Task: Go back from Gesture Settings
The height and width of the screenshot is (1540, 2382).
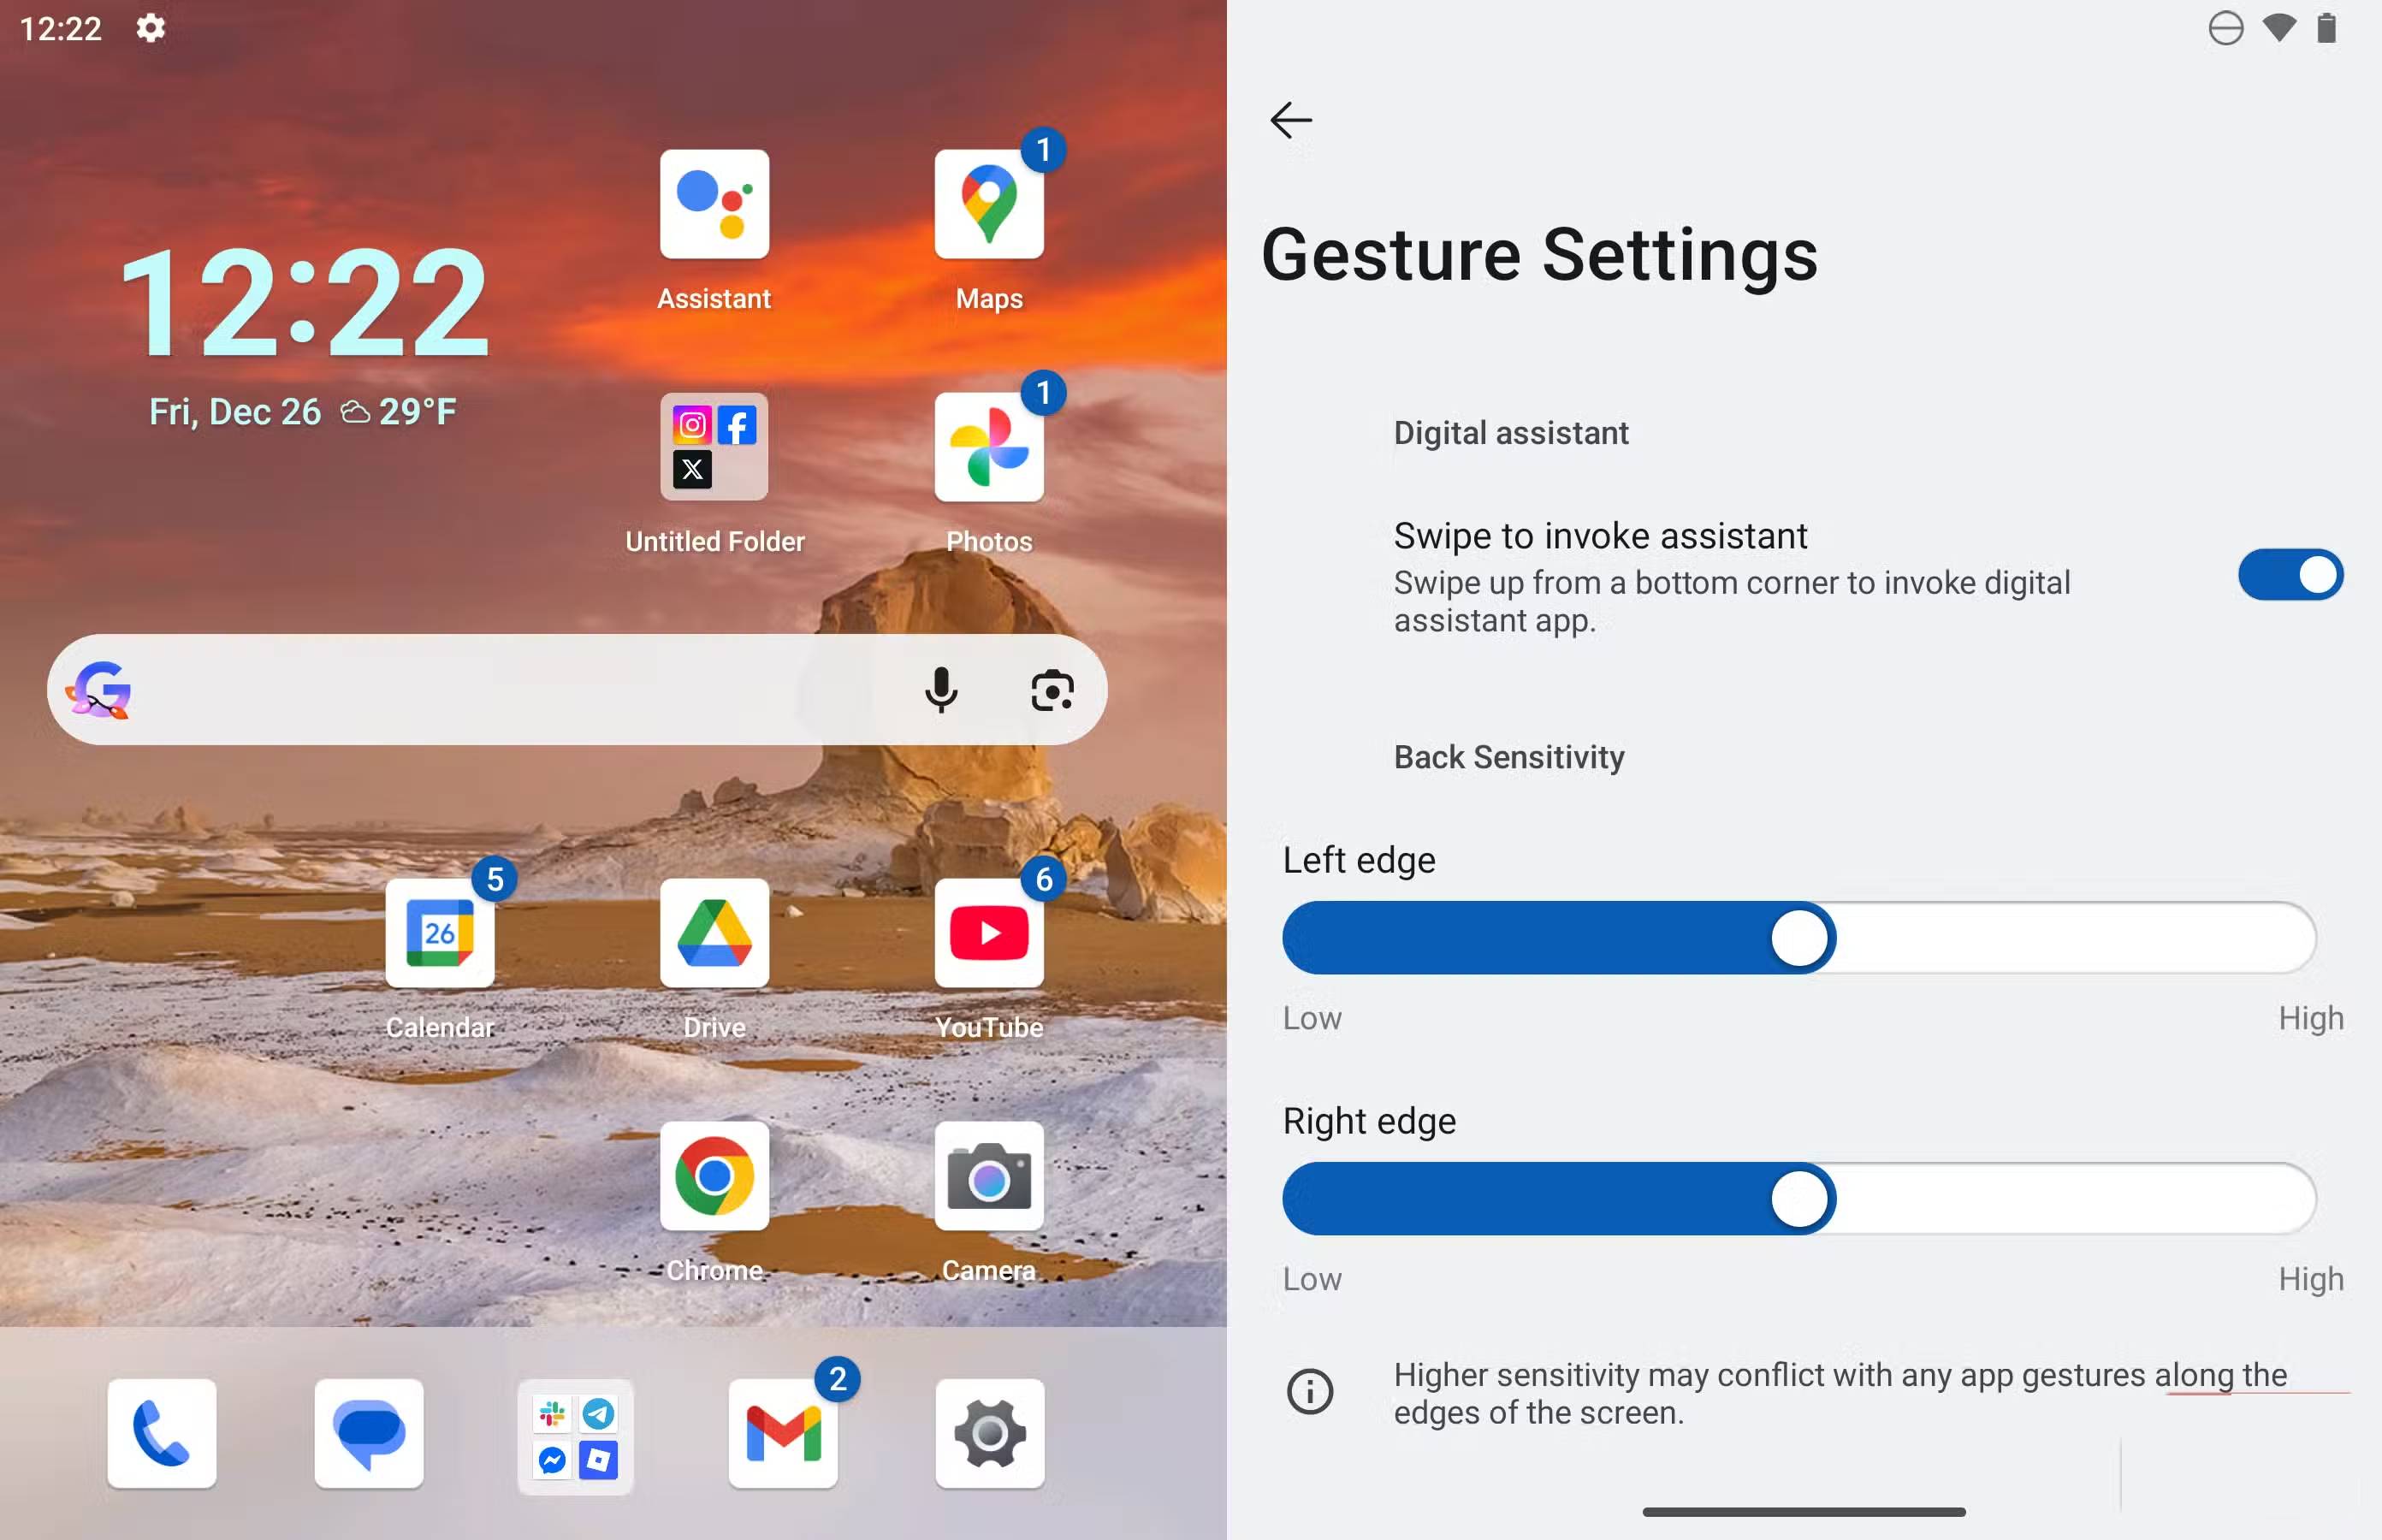Action: click(1290, 120)
